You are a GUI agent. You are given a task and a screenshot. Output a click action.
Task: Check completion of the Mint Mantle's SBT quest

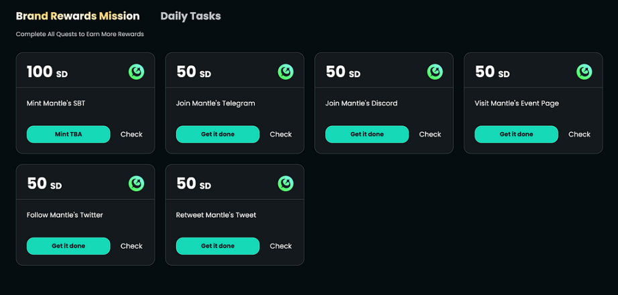coord(131,134)
